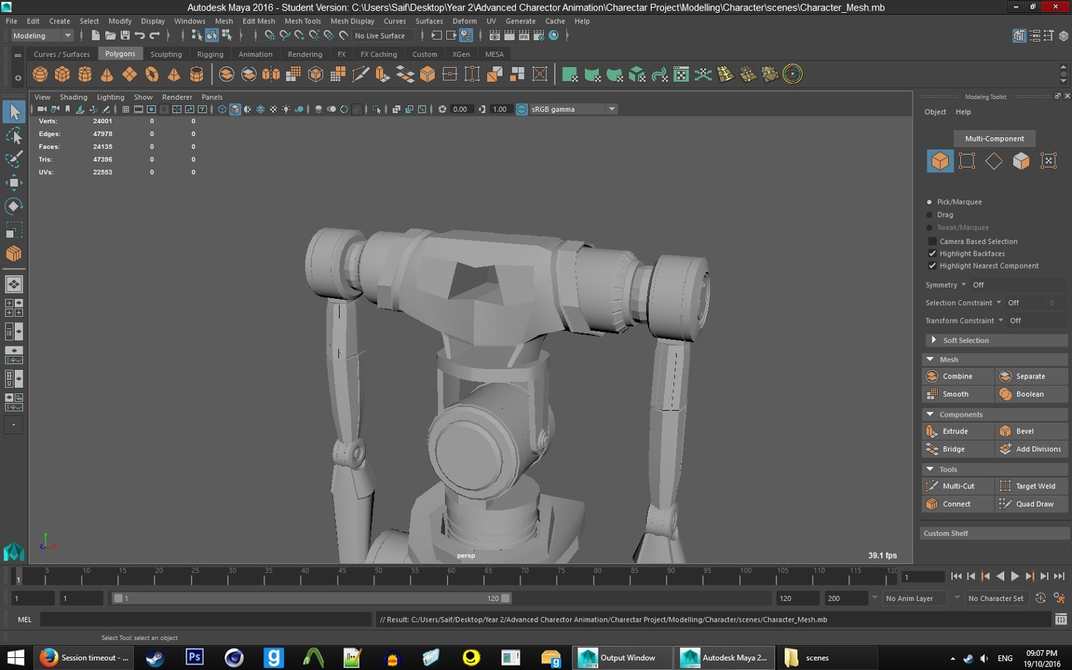The height and width of the screenshot is (670, 1072).
Task: Enable Highlight Backfaces checkbox
Action: (933, 253)
